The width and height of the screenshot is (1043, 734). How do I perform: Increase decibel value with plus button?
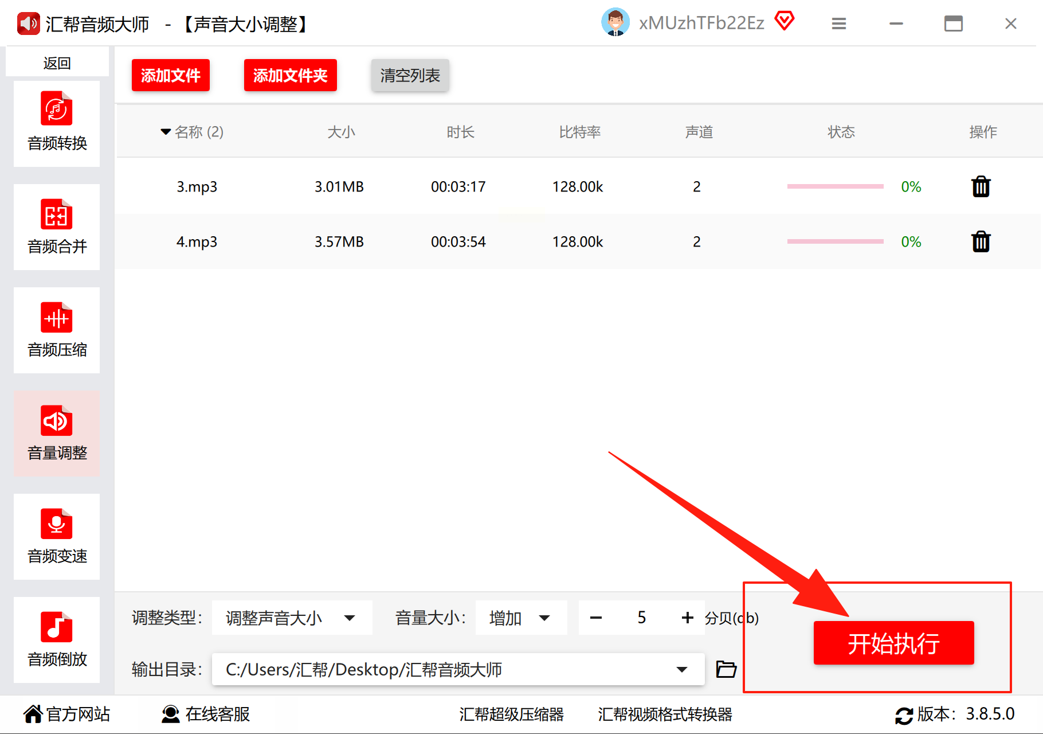[687, 618]
